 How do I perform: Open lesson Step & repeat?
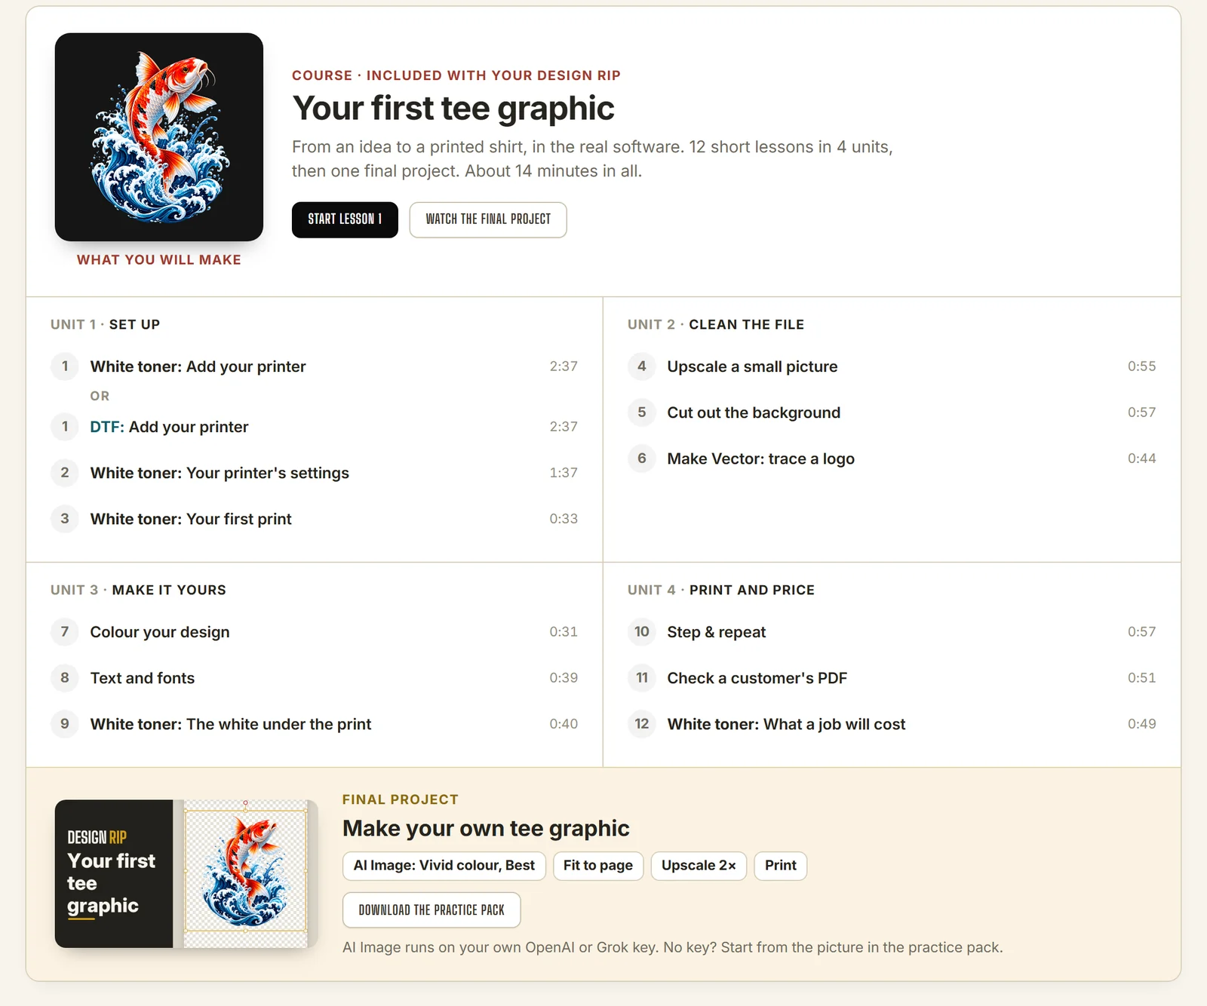tap(892, 632)
